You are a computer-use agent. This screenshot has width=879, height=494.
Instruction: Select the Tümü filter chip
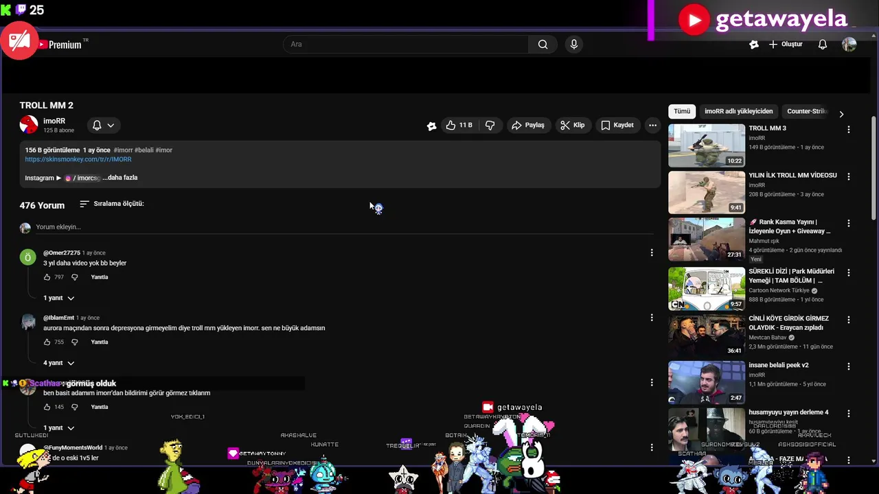point(682,111)
